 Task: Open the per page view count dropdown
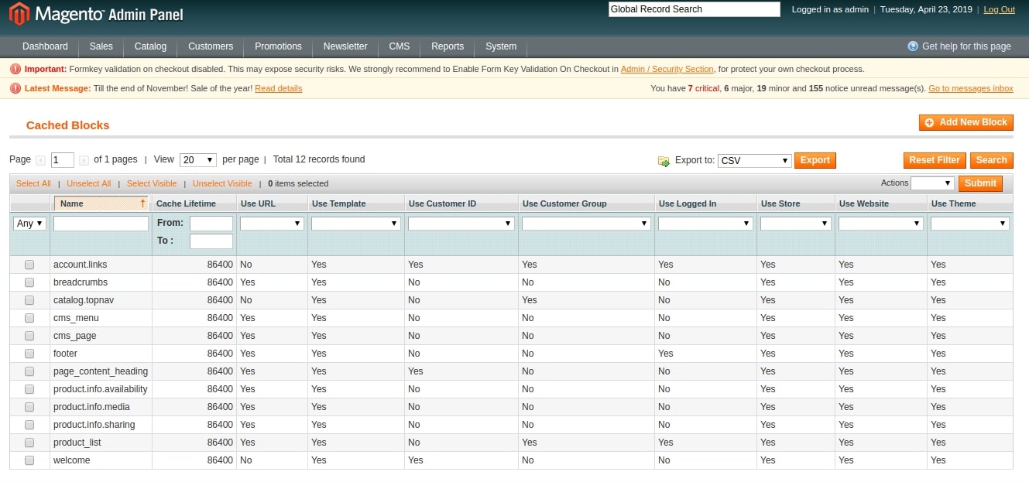tap(198, 160)
